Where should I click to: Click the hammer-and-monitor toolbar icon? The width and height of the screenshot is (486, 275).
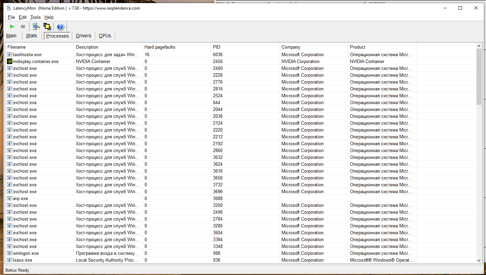pos(36,26)
